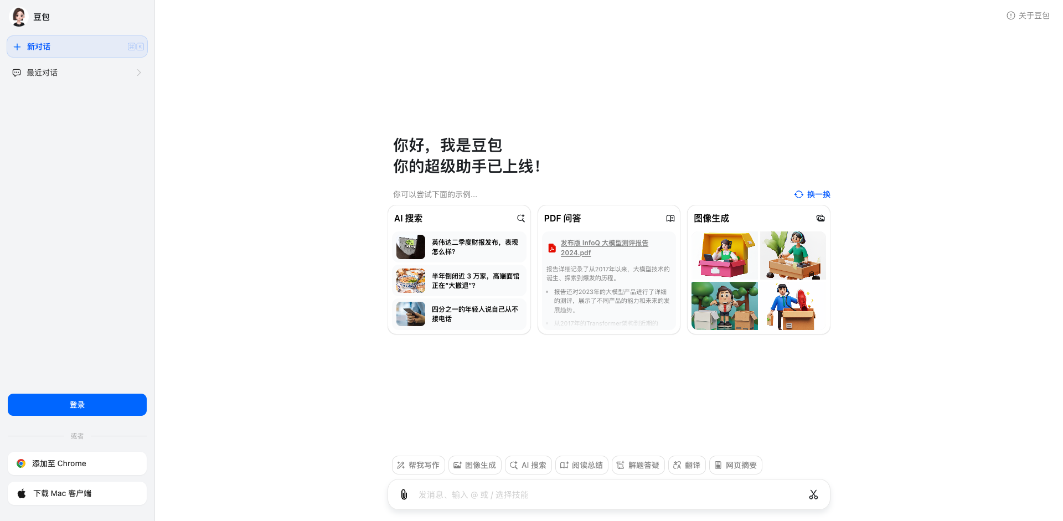Screen dimensions: 1063x521
Task: Click 添加至 Chrome button
Action: tap(77, 463)
